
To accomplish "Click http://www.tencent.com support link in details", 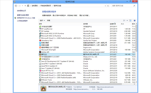I will coord(105,87).
